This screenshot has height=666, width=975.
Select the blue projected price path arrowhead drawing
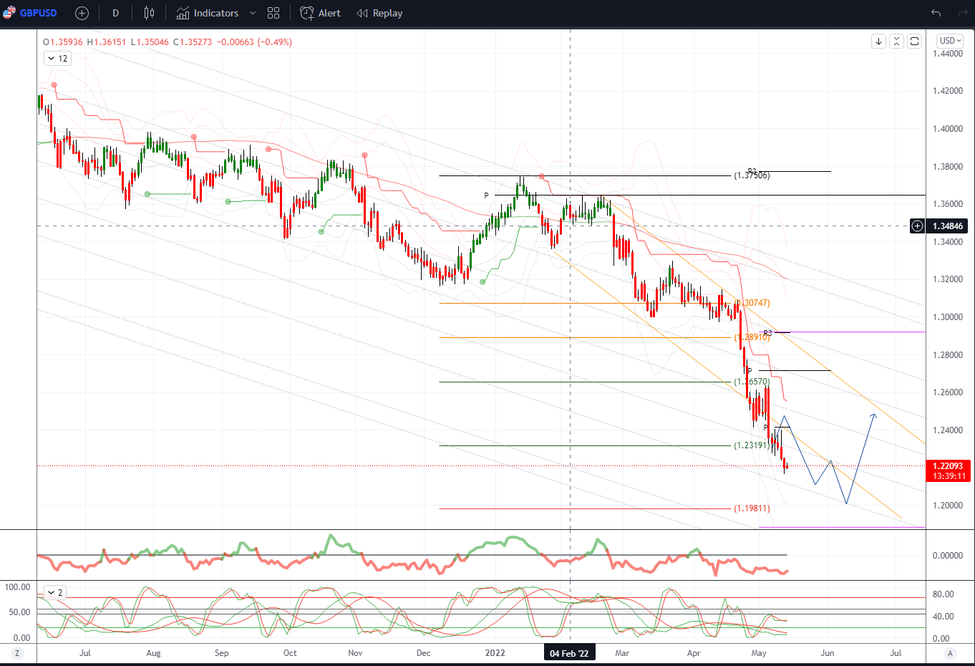pyautogui.click(x=873, y=415)
